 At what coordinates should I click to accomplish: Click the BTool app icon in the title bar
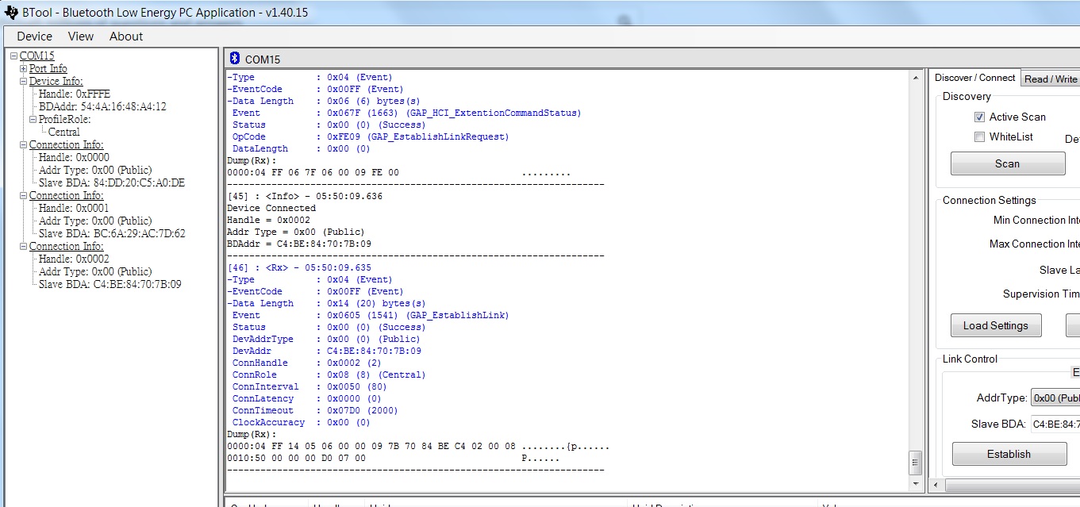coord(11,12)
